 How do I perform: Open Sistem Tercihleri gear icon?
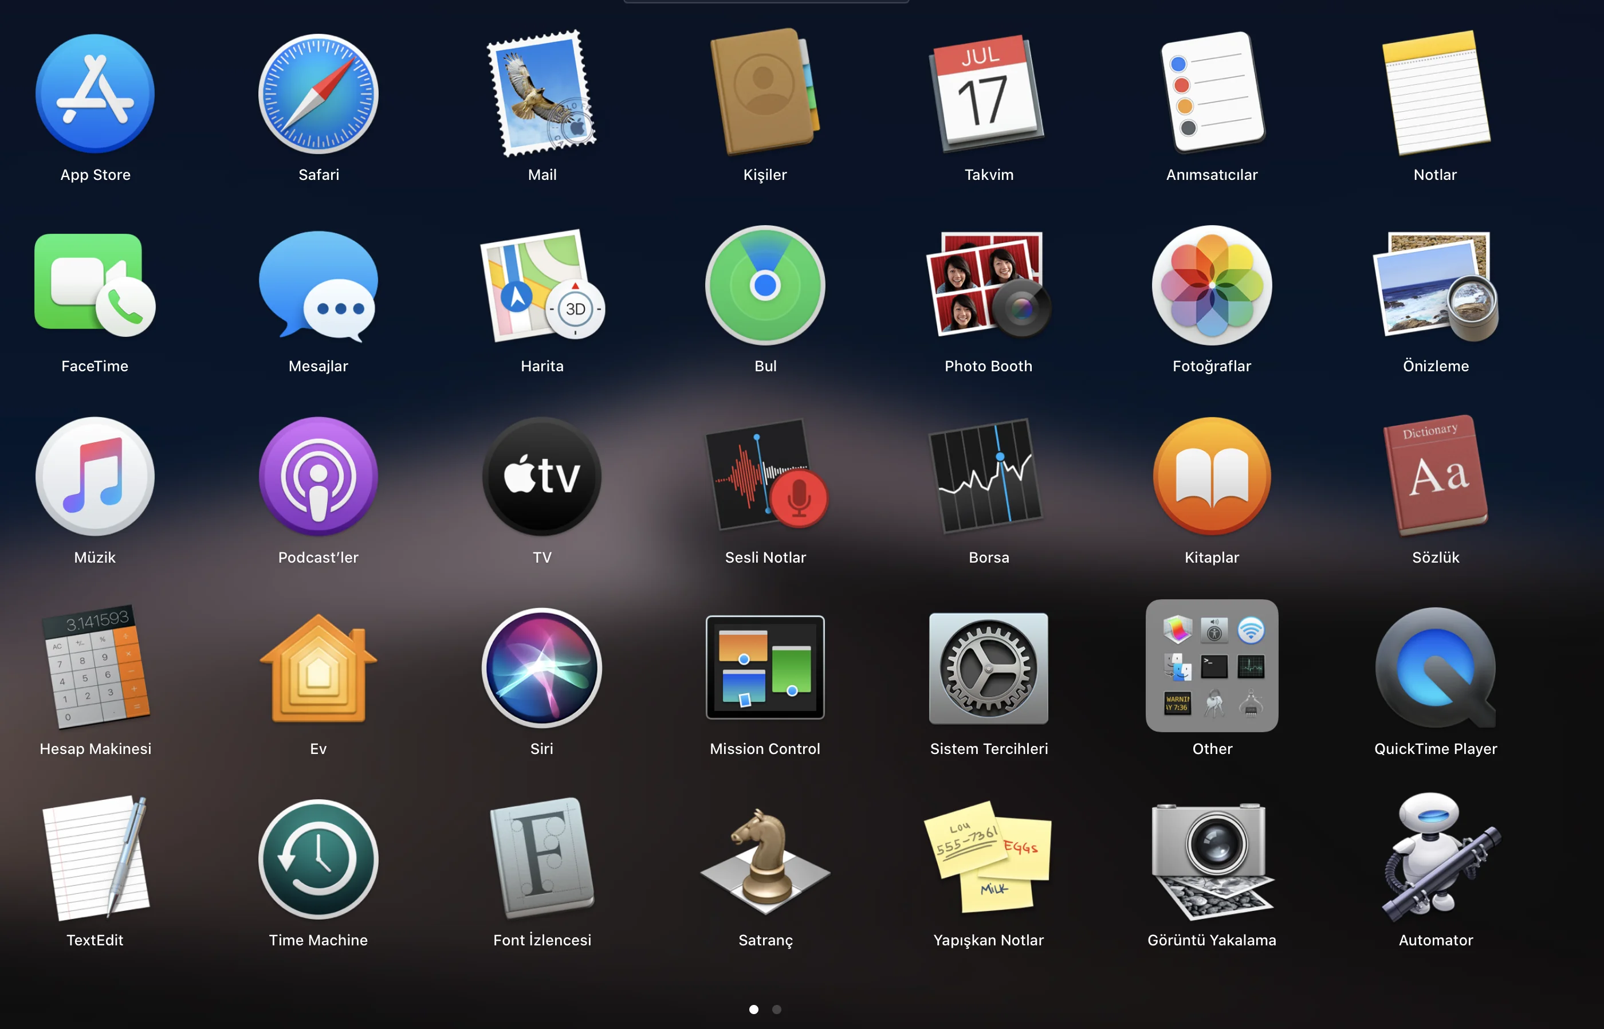989,667
